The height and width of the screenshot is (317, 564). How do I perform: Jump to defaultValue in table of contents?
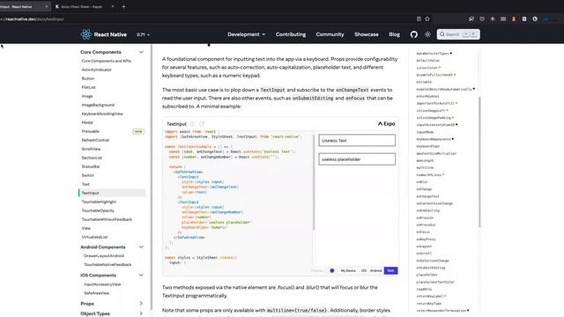tap(427, 61)
